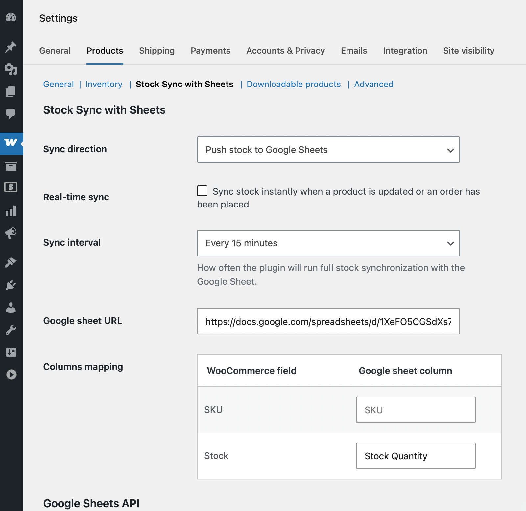This screenshot has width=526, height=511.
Task: Open the Users person icon in sidebar
Action: tap(11, 307)
